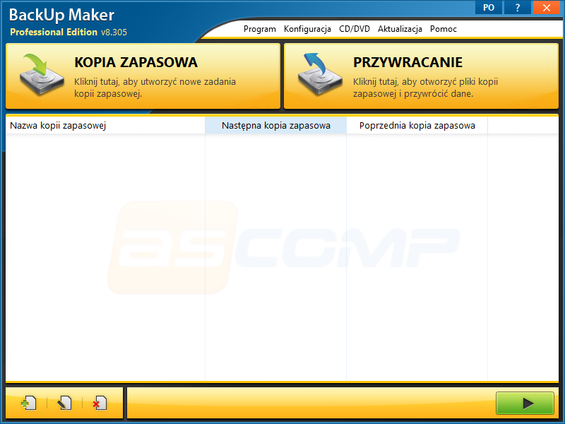This screenshot has height=424, width=565.
Task: Sort by Następna kopia zapasowa column
Action: 275,126
